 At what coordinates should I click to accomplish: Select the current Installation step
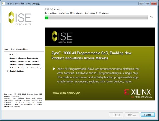click(x=17, y=71)
